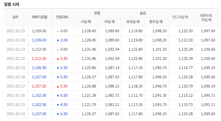
Task: Click the blue down arrow for 2021.02.24
Action: 58,41
